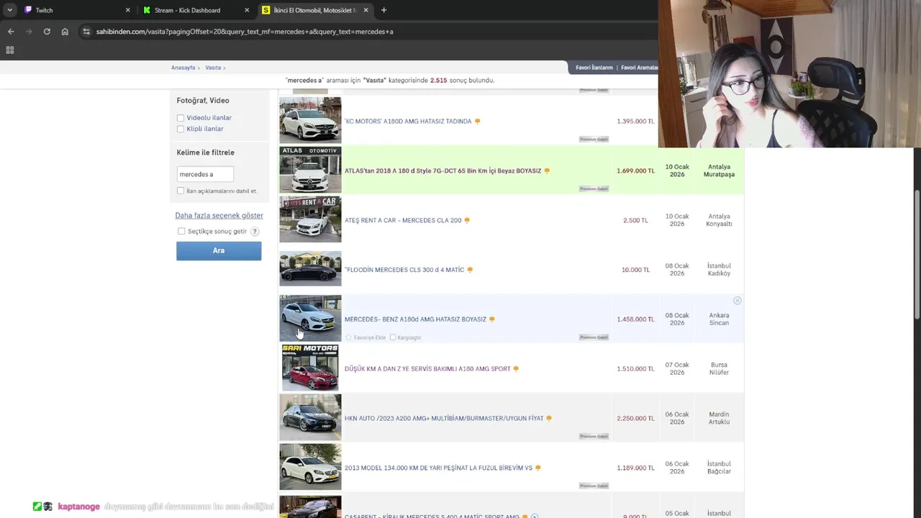Click the page vertical scrollbar thumb
This screenshot has width=921, height=518.
coord(917,255)
